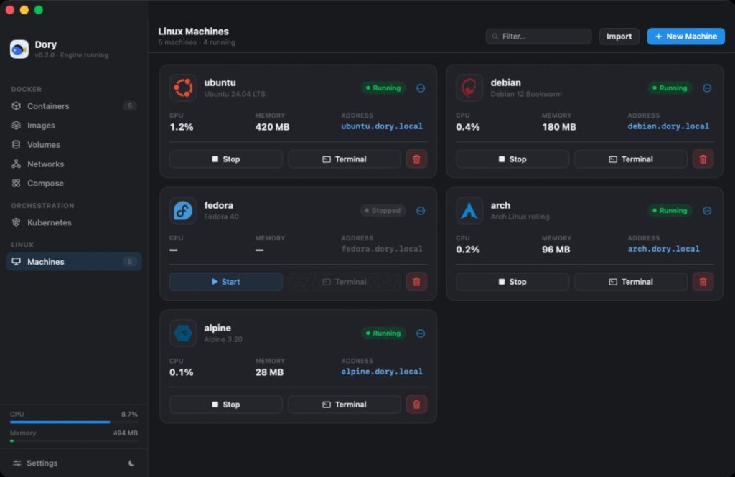Click the debian swirl logo icon

click(x=469, y=88)
